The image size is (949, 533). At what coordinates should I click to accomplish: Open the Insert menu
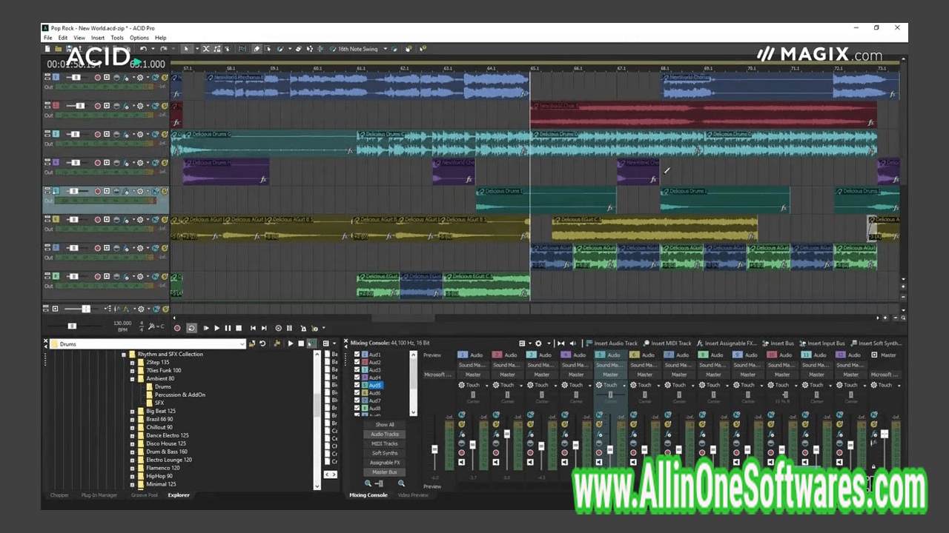click(98, 38)
